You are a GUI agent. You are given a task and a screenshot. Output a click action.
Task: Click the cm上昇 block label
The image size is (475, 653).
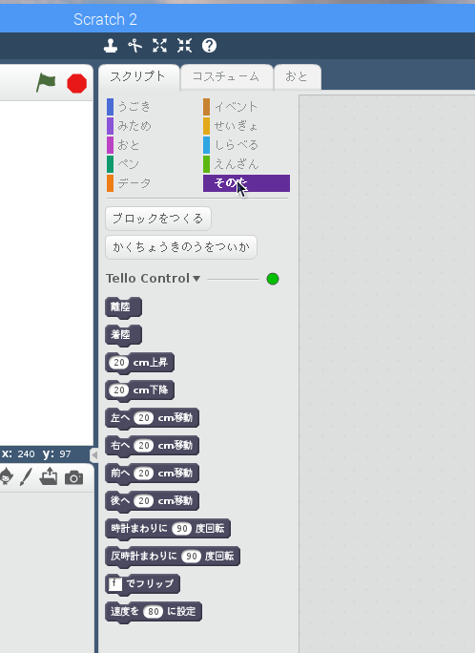[150, 363]
